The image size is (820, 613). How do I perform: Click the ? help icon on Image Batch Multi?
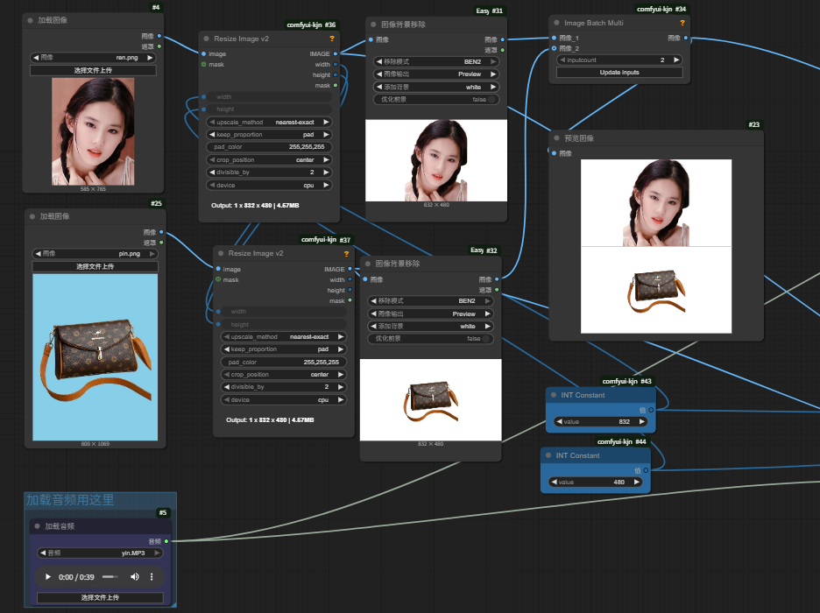[682, 23]
